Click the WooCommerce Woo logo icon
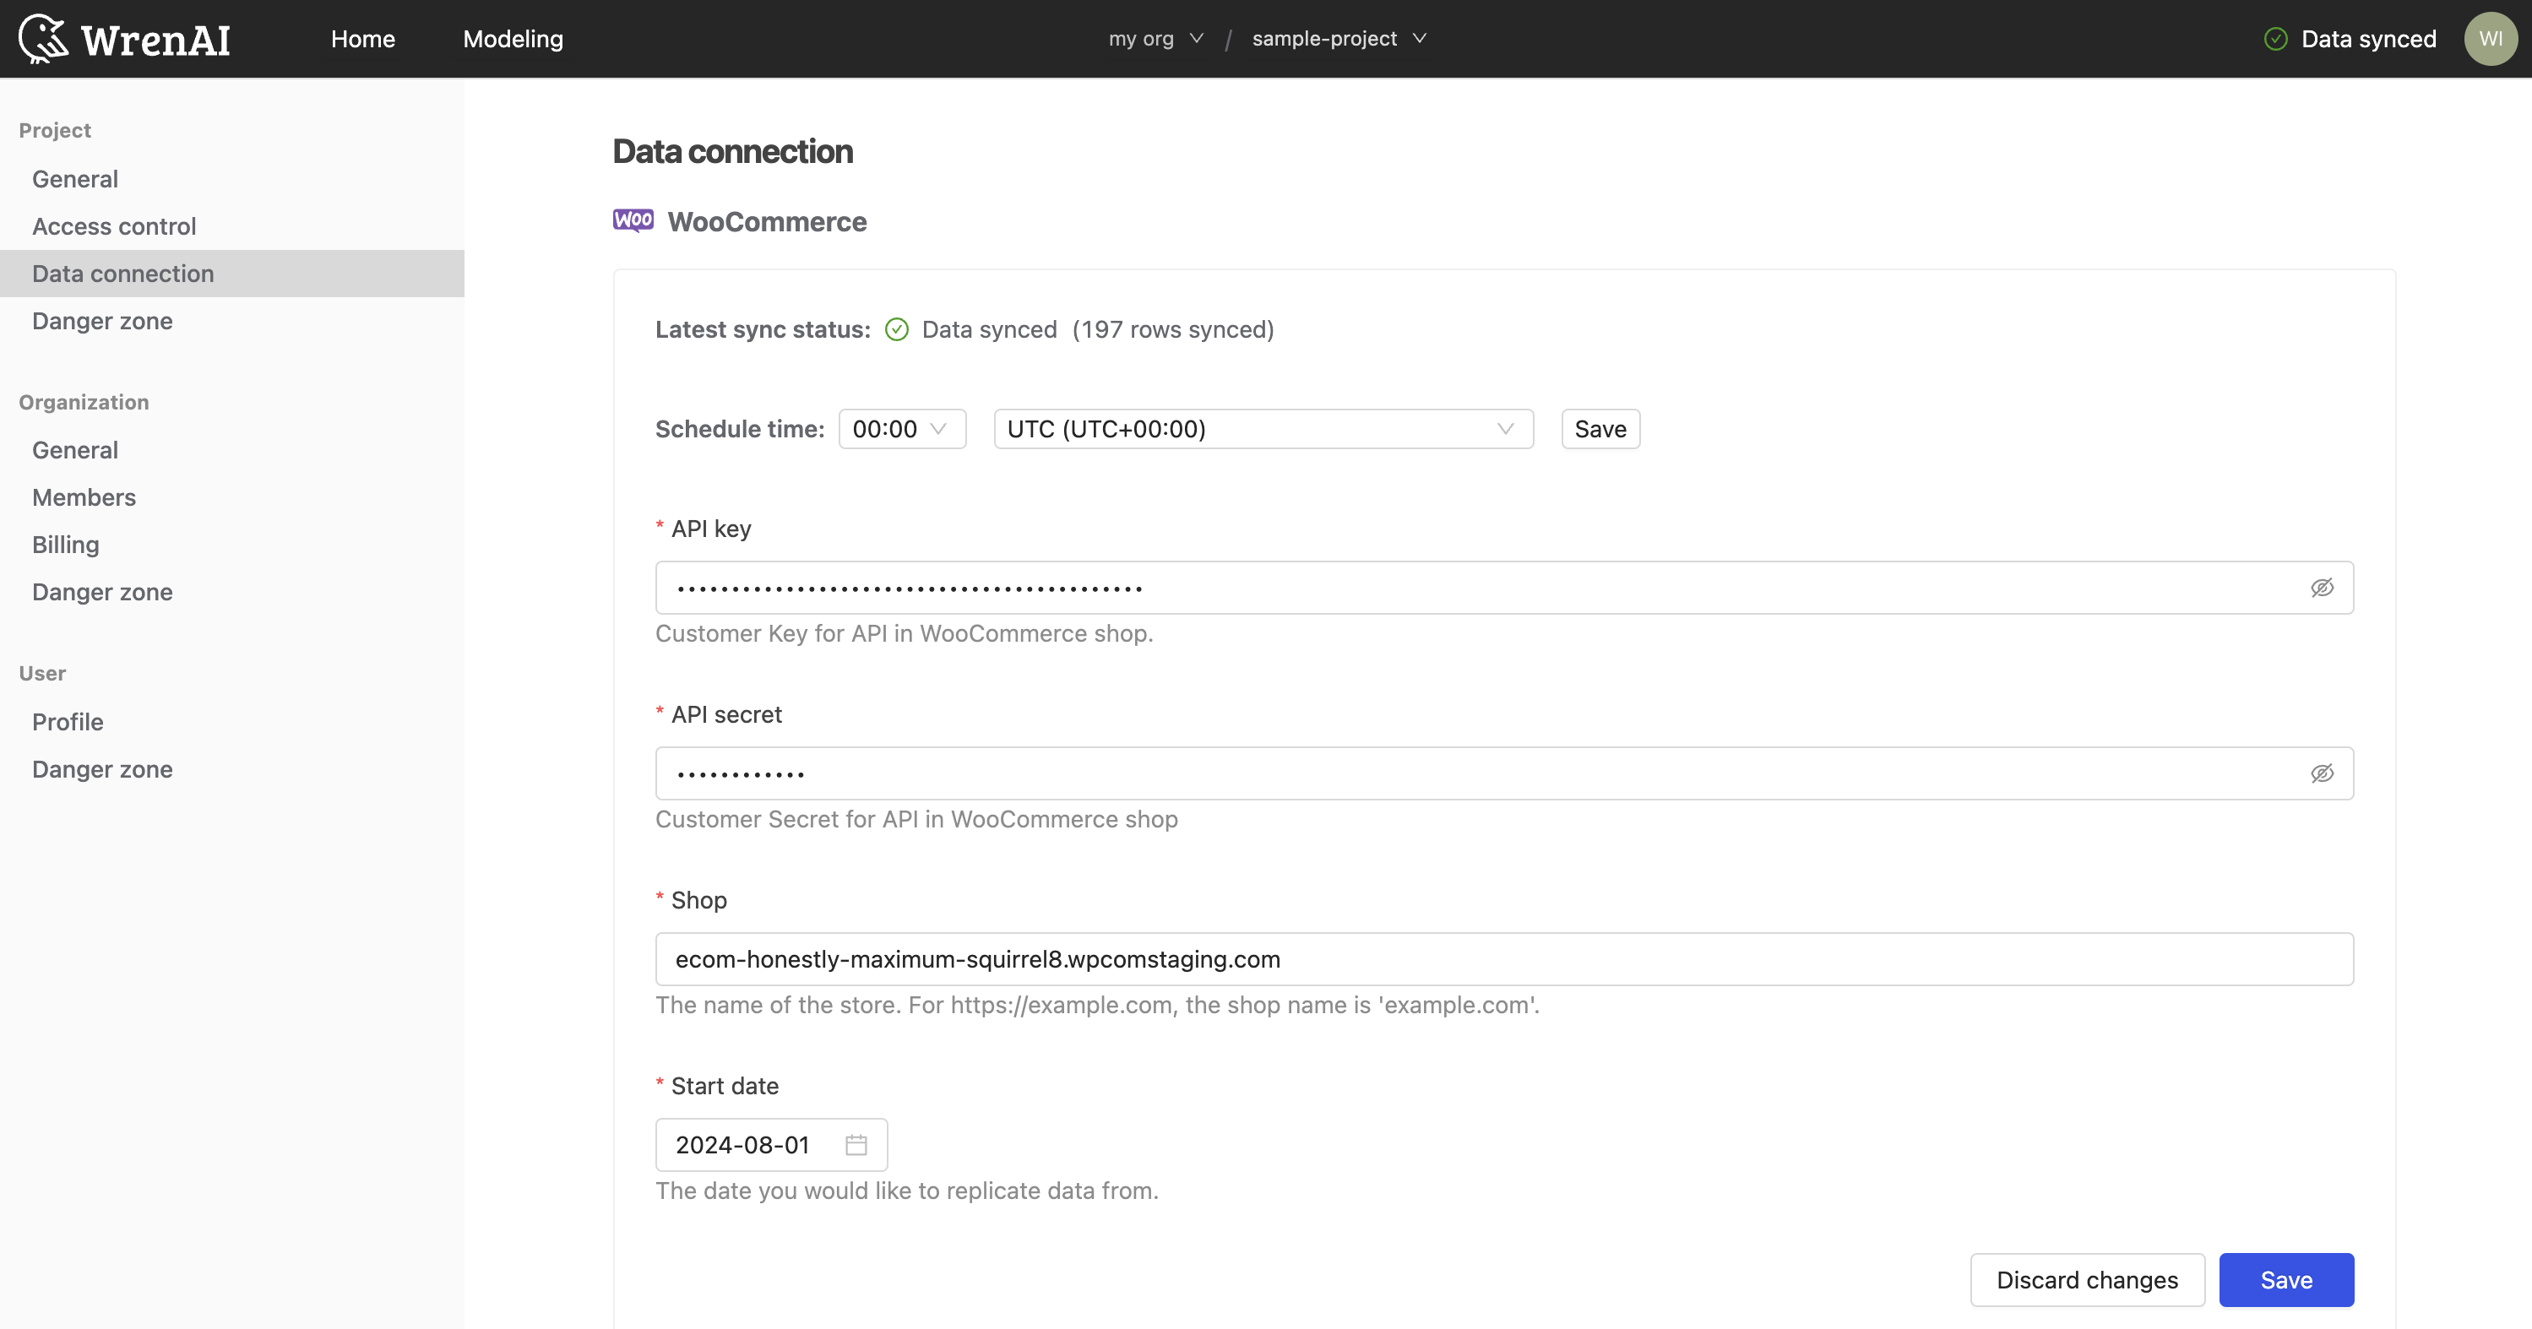This screenshot has height=1329, width=2532. coord(633,220)
